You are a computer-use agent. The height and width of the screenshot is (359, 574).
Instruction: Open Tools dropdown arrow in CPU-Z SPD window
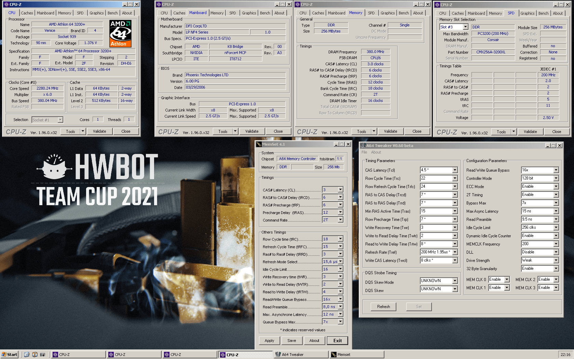point(513,132)
